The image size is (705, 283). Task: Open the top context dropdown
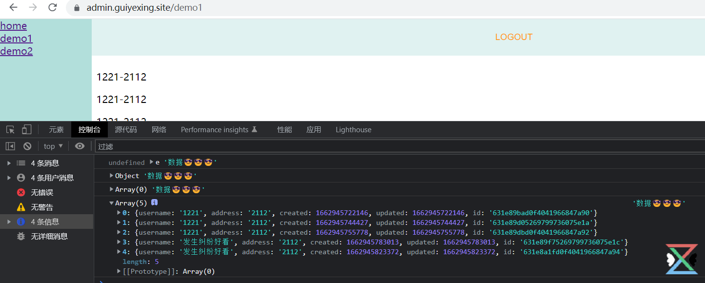point(53,146)
